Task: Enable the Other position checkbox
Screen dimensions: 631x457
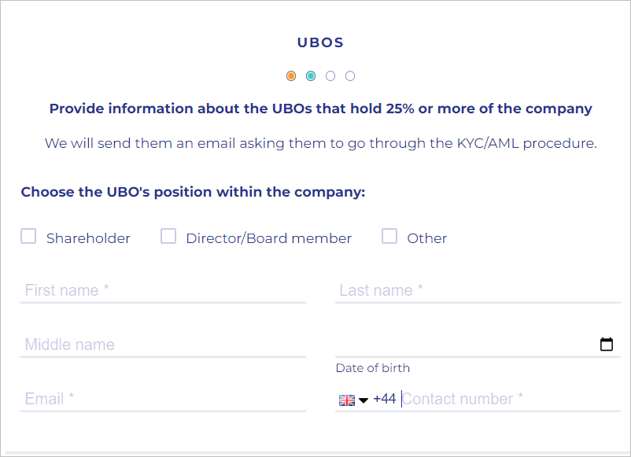Action: [389, 237]
